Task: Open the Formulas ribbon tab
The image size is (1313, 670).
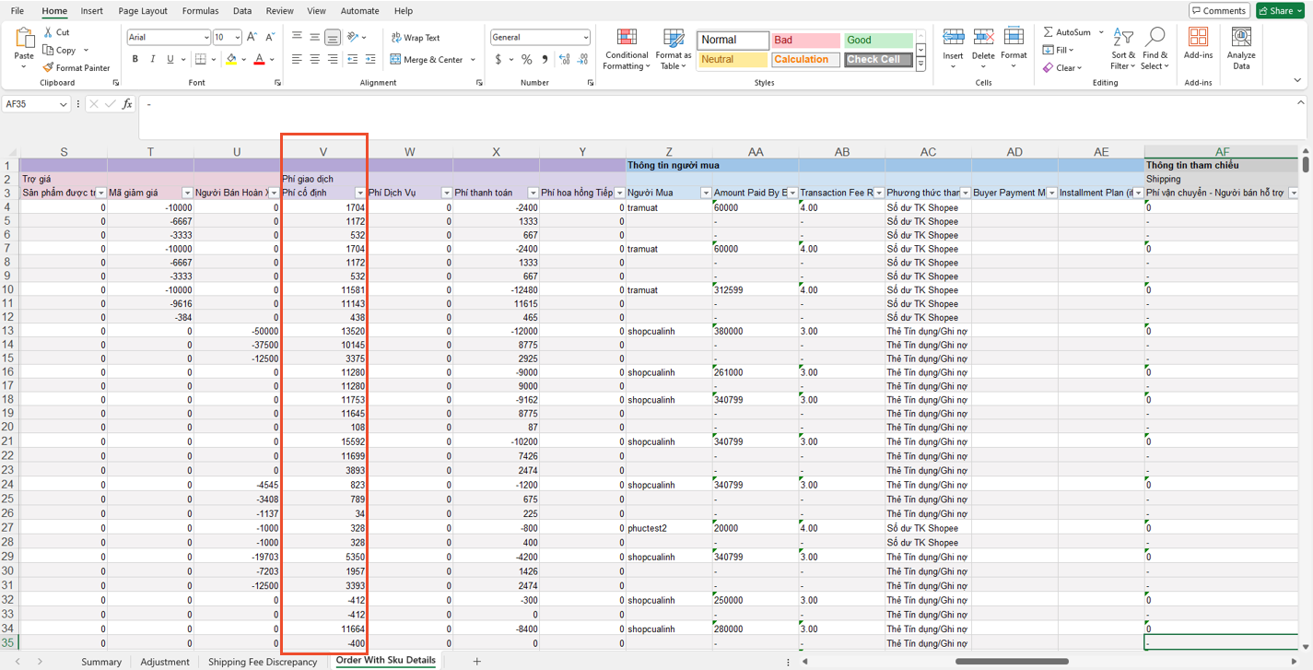Action: pyautogui.click(x=200, y=11)
